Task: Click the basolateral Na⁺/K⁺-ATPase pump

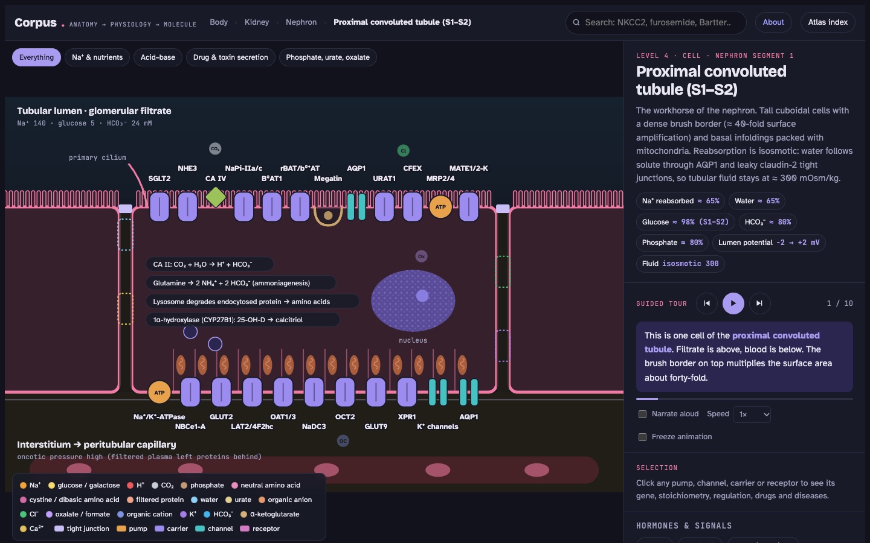Action: 159,392
